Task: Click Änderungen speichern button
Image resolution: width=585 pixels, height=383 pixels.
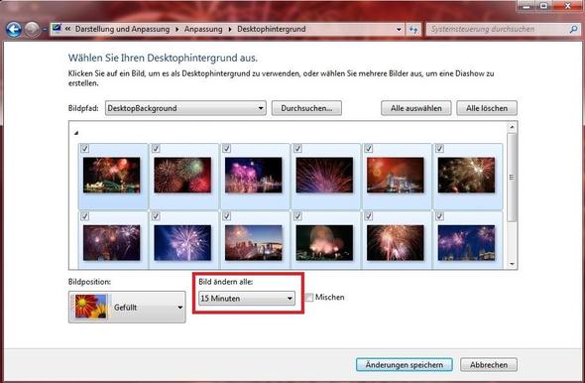Action: point(405,365)
